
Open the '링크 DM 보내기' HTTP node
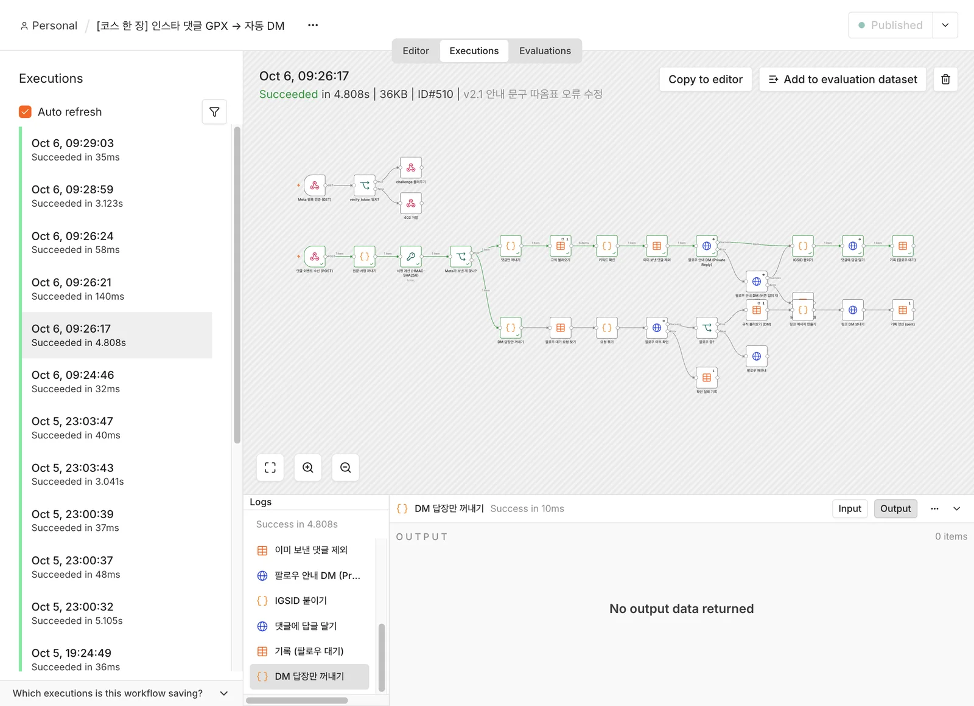pyautogui.click(x=853, y=310)
